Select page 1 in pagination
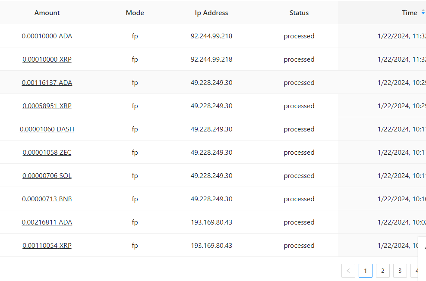Viewport: 426px width, 281px height. pos(365,271)
